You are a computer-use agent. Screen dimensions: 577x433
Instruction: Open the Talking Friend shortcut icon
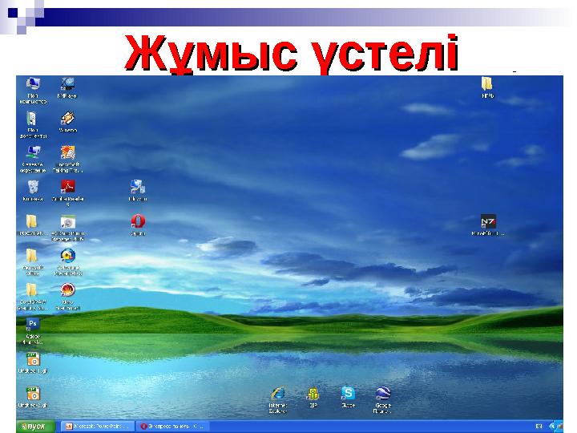pos(67,153)
